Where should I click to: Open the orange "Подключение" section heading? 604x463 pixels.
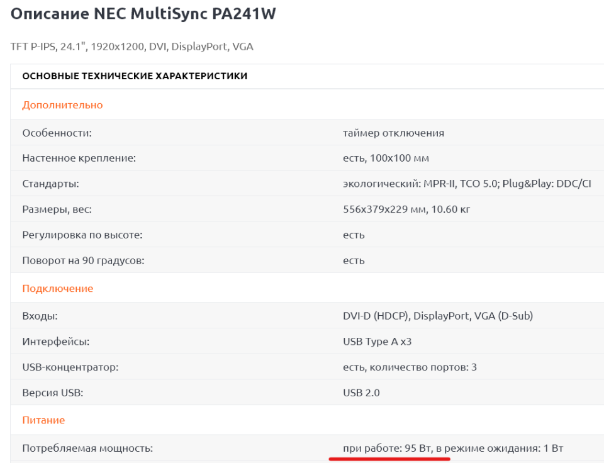(x=57, y=289)
